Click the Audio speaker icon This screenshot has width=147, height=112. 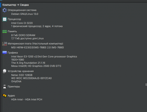click(5, 96)
